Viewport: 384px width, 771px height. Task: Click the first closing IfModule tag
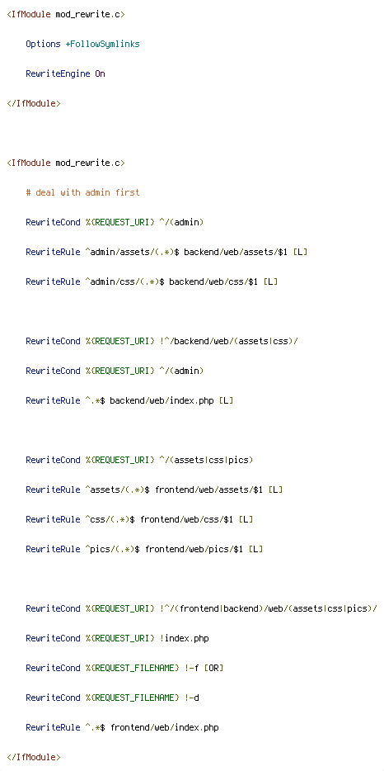[34, 103]
